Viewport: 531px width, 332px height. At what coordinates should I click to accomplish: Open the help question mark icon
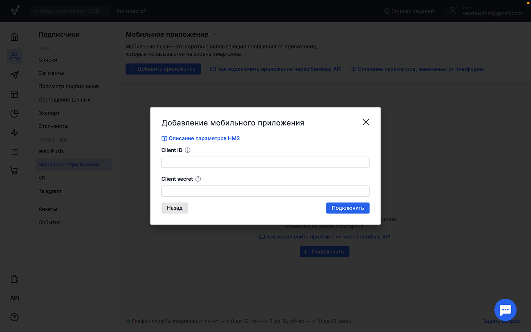pyautogui.click(x=14, y=317)
